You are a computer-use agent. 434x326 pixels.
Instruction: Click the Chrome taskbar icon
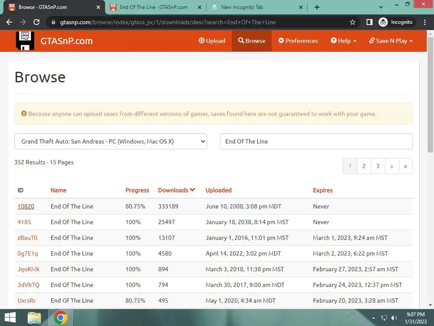(61, 318)
